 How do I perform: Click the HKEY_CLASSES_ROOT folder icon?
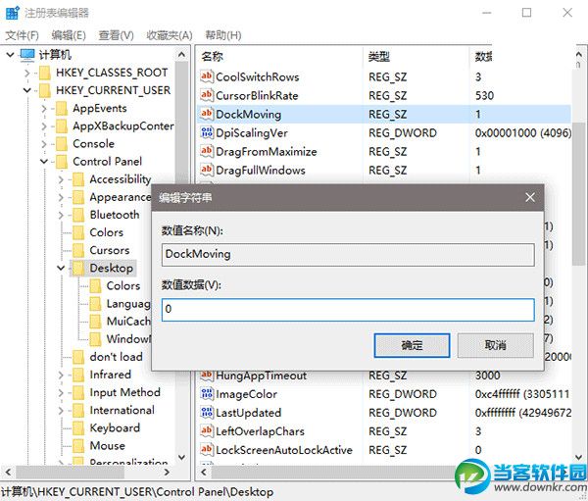click(45, 73)
